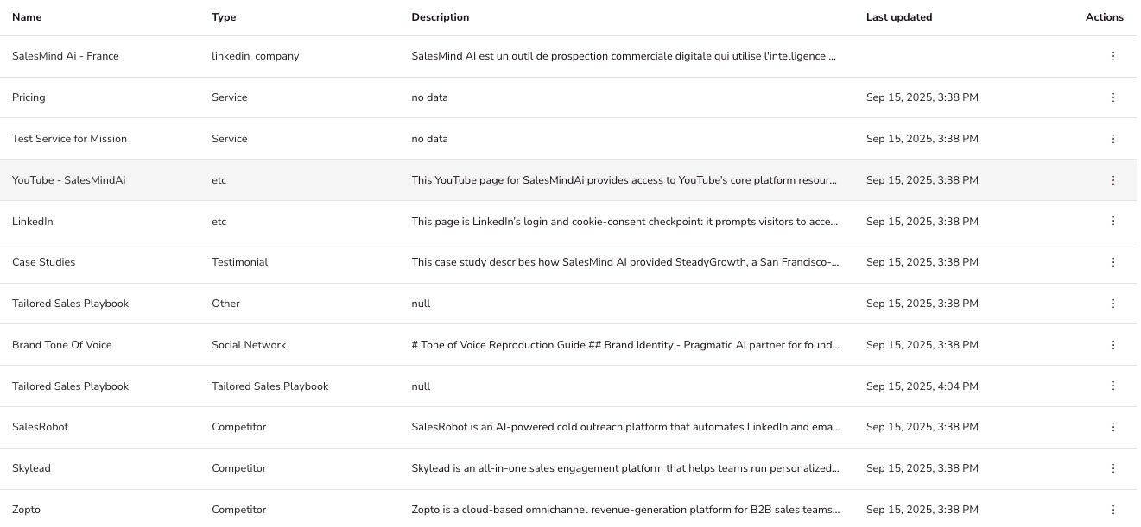Sort by Last updated column header
The image size is (1141, 527).
[898, 17]
